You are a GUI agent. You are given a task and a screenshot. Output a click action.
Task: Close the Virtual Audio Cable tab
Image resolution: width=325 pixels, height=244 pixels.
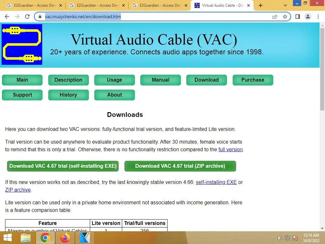[x=249, y=6]
